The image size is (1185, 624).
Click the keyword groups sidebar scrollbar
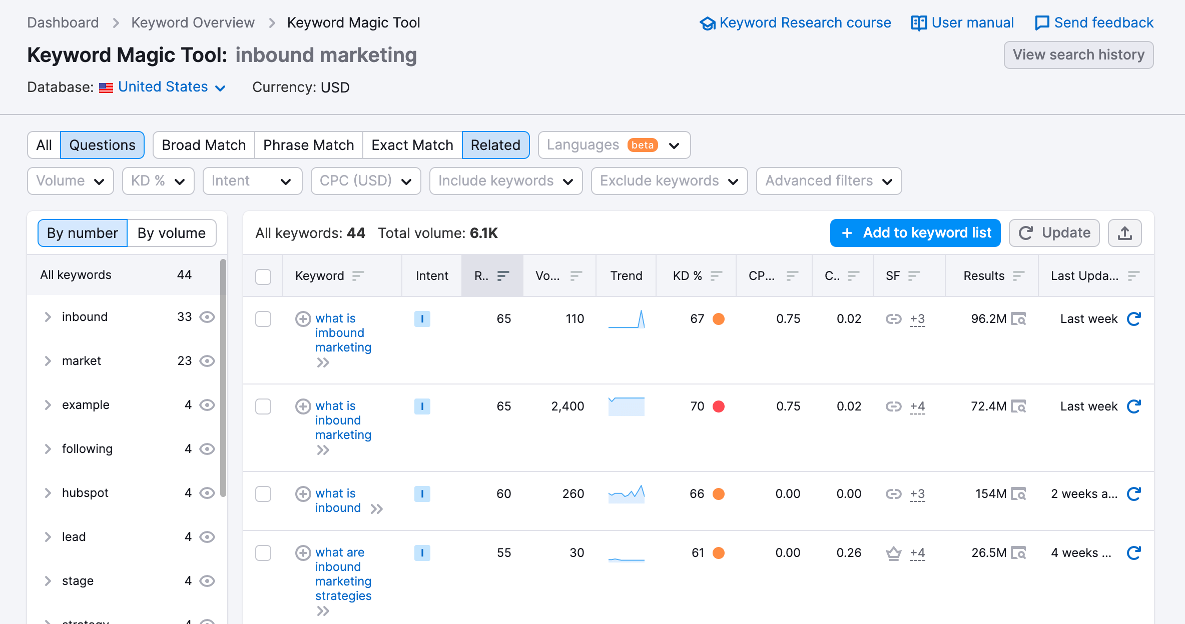tap(223, 377)
